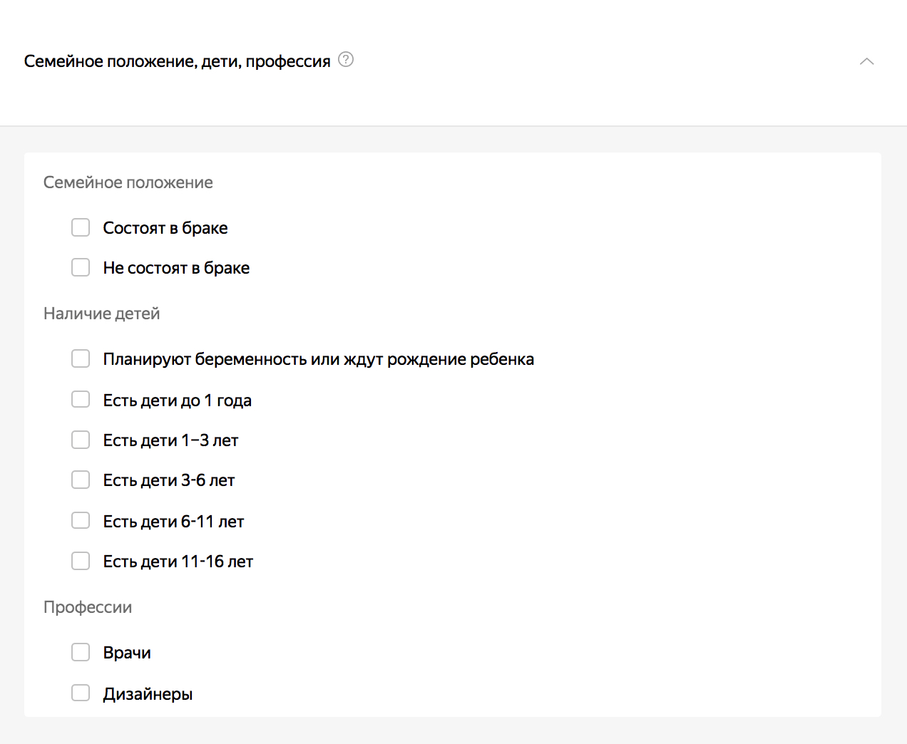Enable the 'Не состоят в браке' checkbox box
The width and height of the screenshot is (907, 744).
(x=81, y=267)
